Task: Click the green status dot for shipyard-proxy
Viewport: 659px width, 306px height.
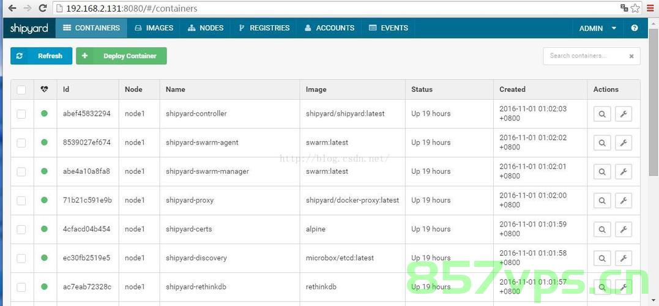Action: (44, 200)
